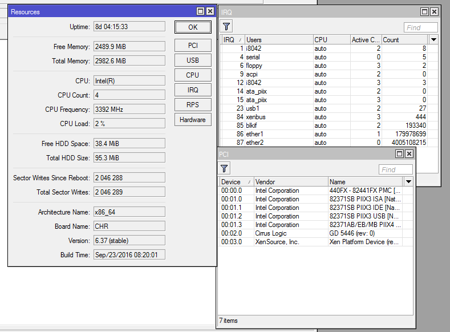450x332 pixels.
Task: Click the Free HDD Space field
Action: coord(129,144)
